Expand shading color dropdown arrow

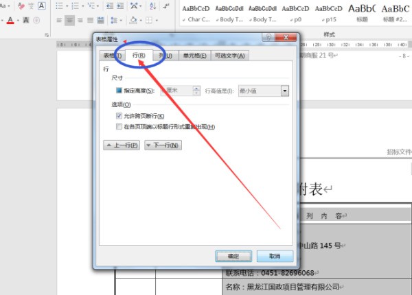(141, 21)
